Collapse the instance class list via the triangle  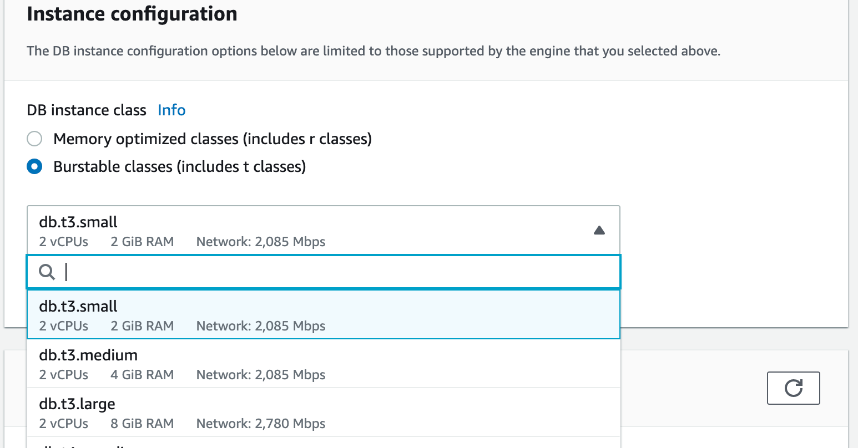pos(599,230)
